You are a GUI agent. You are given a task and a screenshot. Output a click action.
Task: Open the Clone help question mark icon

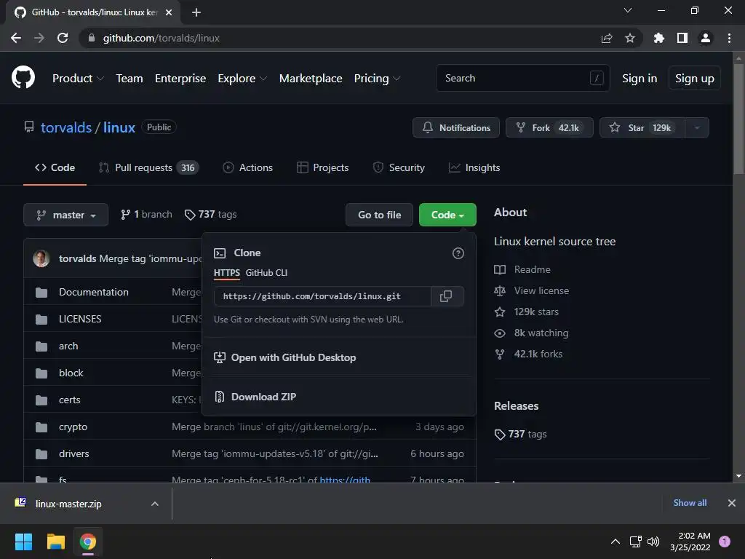[x=458, y=253]
